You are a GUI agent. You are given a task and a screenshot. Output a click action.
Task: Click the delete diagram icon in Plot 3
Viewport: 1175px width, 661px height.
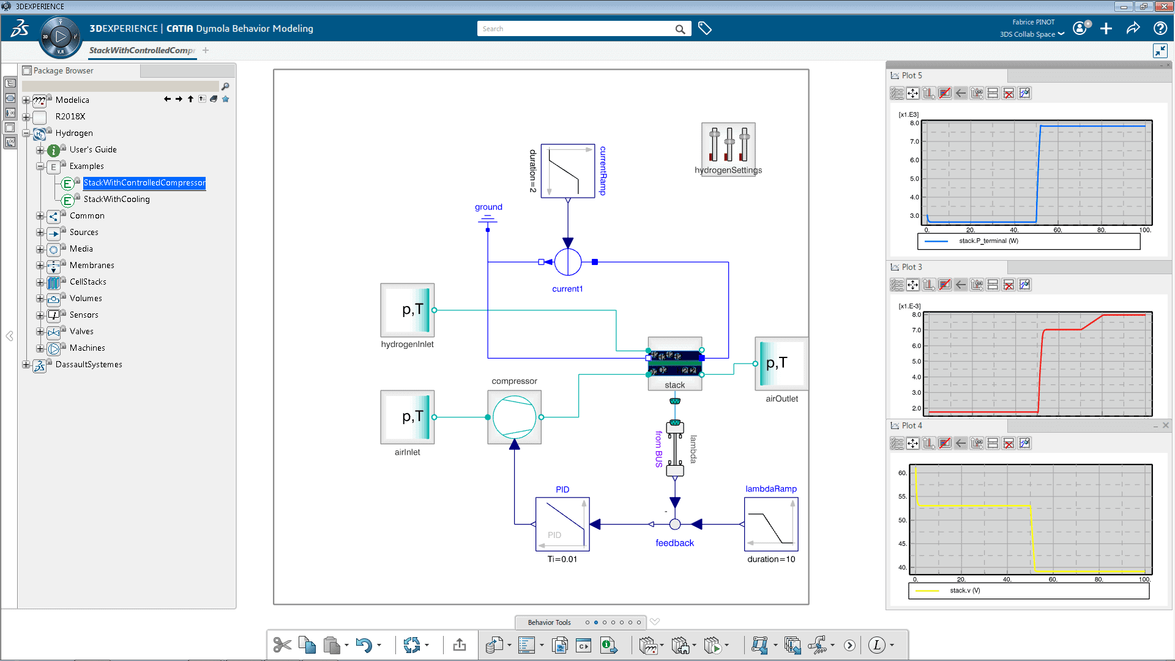pyautogui.click(x=1009, y=285)
